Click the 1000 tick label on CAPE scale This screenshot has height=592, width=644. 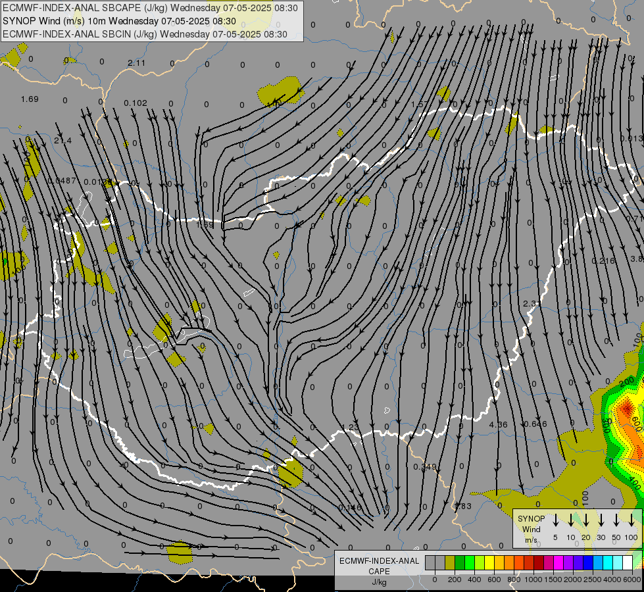click(x=533, y=580)
